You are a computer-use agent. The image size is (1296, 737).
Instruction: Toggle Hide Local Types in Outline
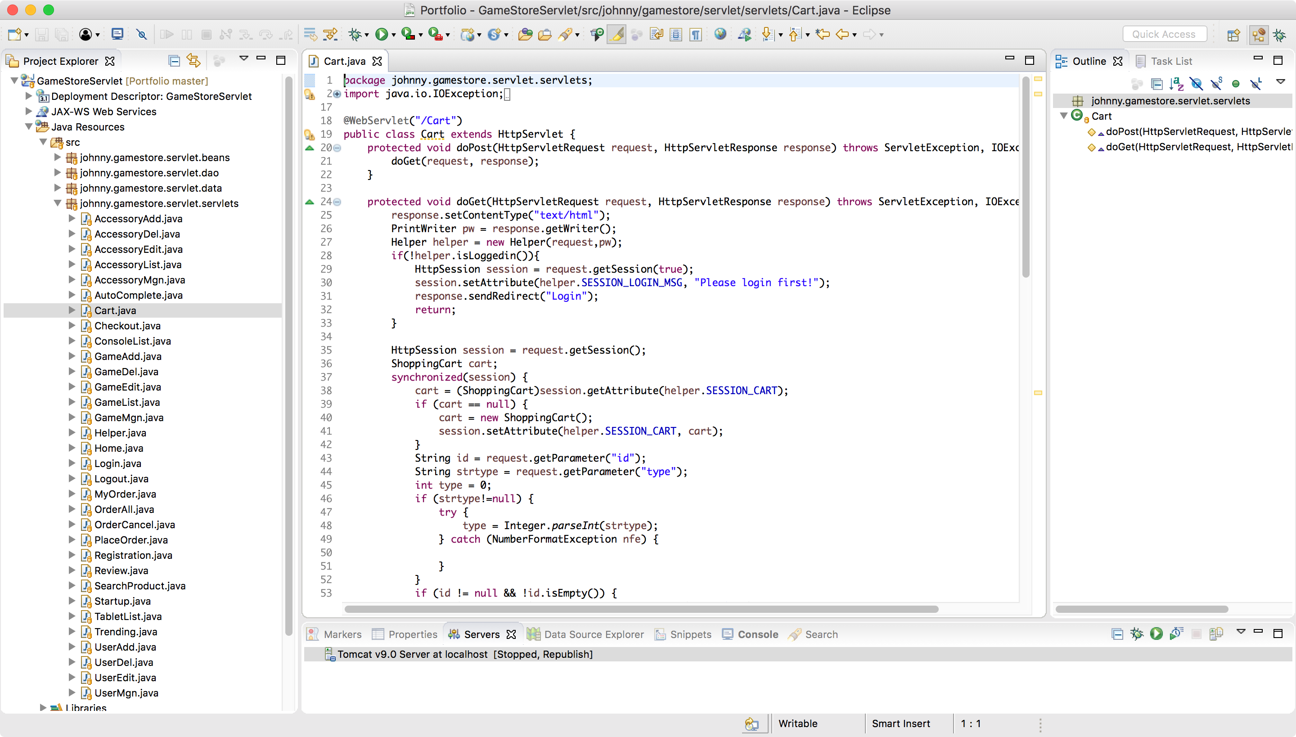[1255, 84]
